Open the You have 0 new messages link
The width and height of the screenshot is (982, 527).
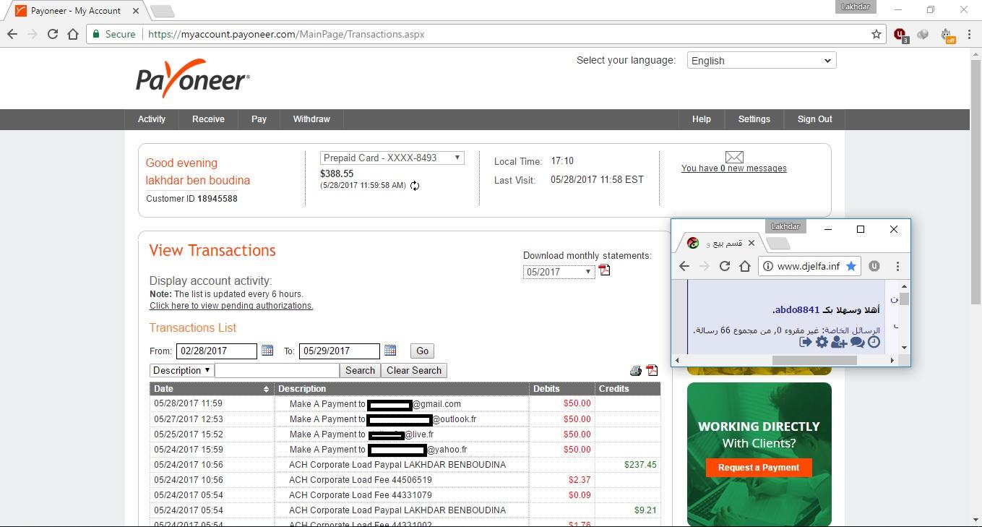(x=734, y=168)
